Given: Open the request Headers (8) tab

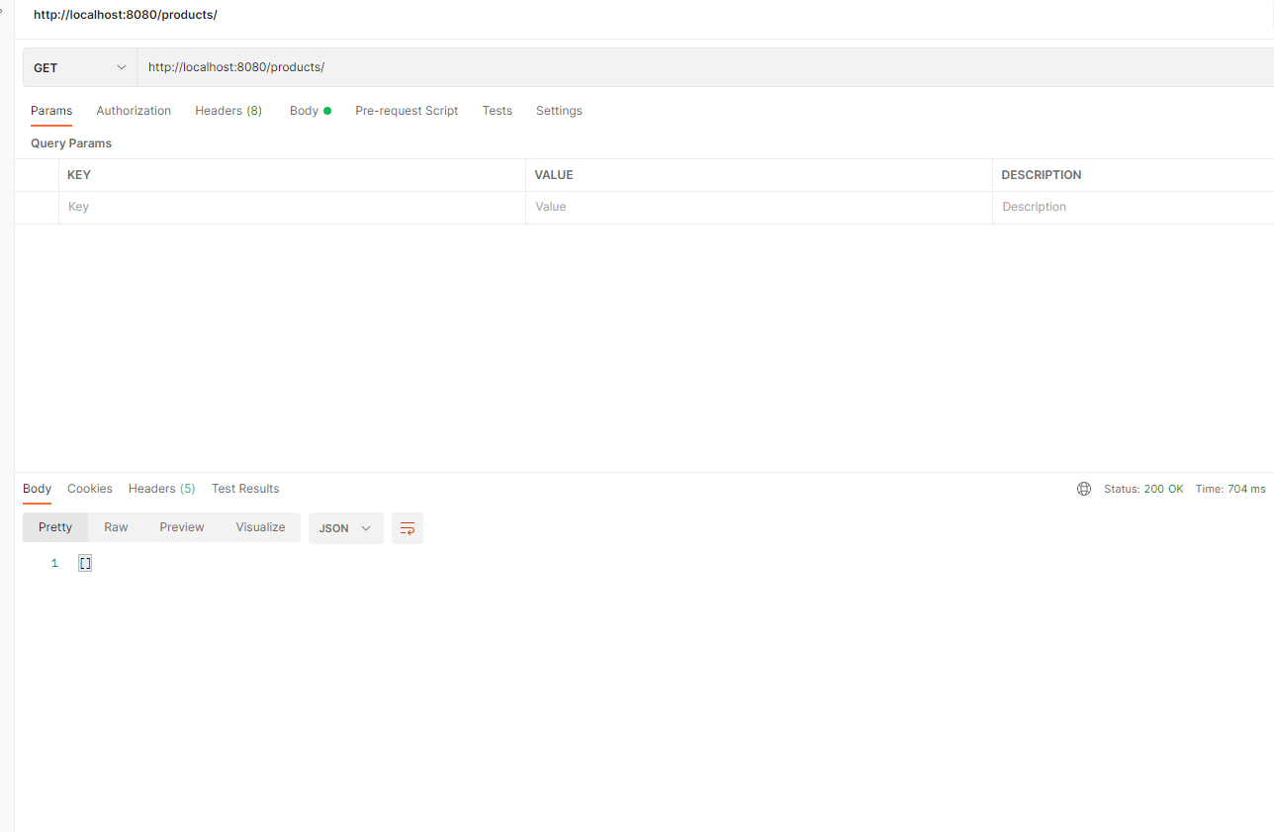Looking at the screenshot, I should 228,111.
